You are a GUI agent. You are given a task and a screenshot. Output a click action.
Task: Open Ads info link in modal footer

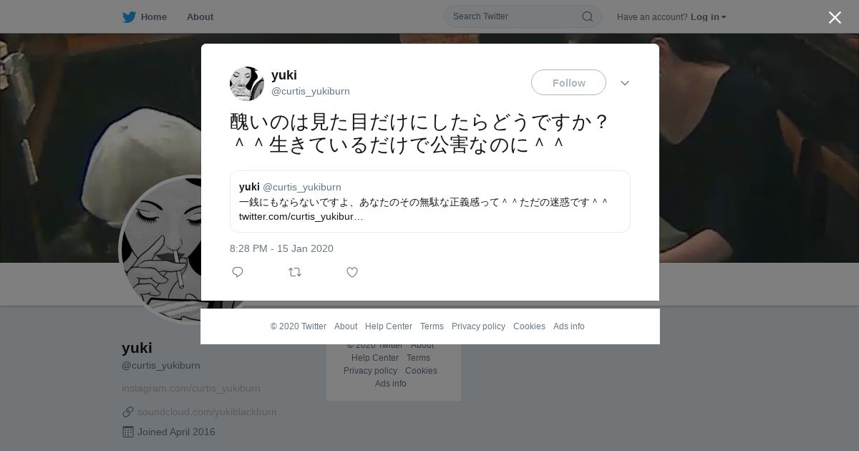point(569,326)
